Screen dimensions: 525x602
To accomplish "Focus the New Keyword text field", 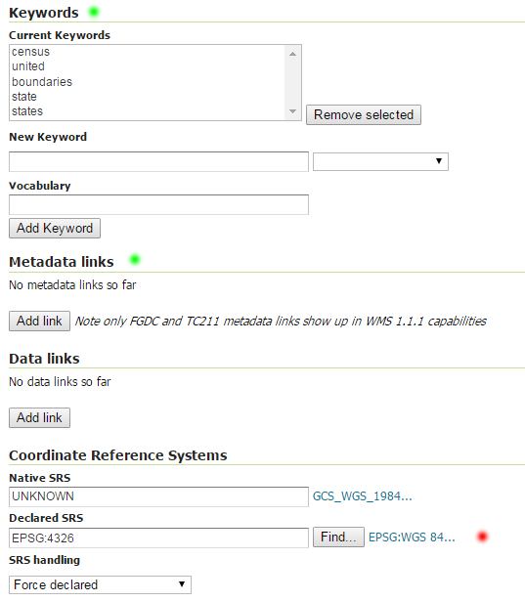I will [x=158, y=161].
